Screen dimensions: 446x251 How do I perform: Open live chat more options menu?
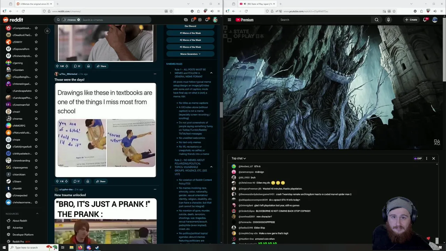(x=426, y=159)
